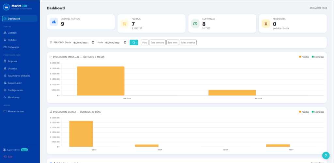Select the Mes anterior filter button
The image size is (334, 163).
tap(189, 42)
